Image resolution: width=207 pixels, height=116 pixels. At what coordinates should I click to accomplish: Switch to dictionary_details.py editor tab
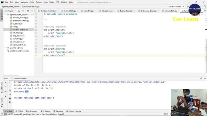pyautogui.click(x=149, y=11)
